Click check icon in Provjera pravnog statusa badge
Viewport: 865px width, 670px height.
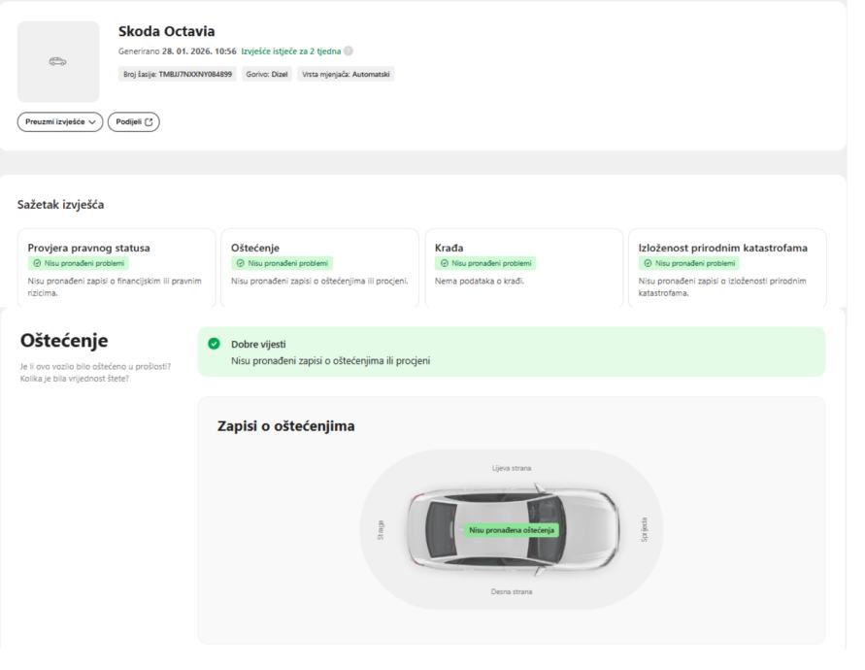[x=35, y=263]
